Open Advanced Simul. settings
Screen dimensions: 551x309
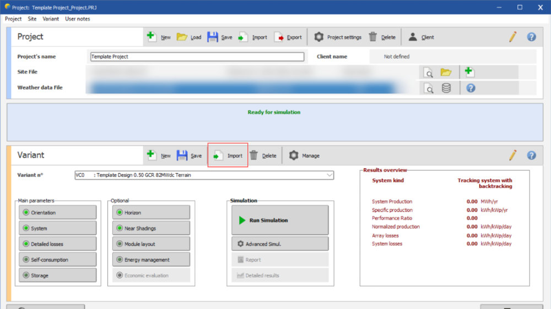280,244
